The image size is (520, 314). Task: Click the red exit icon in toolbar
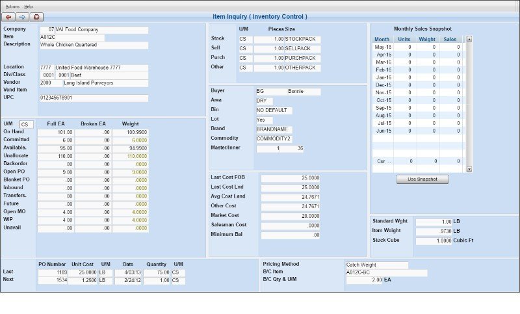pyautogui.click(x=36, y=17)
